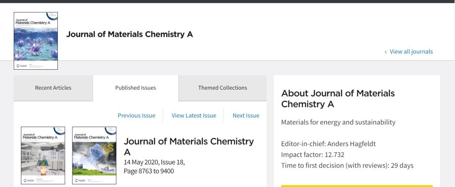The height and width of the screenshot is (187, 455).
Task: Click the Time to first decision line
Action: coord(347,166)
